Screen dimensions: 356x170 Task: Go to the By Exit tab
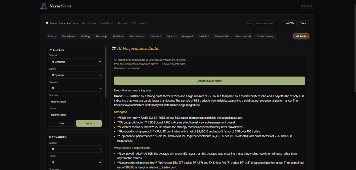pos(171,36)
